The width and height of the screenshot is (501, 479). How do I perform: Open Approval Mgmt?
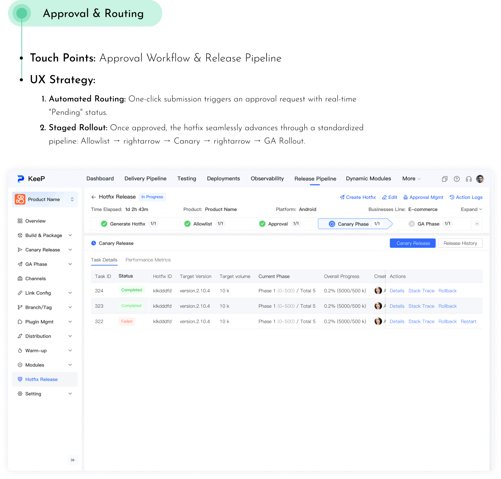pyautogui.click(x=423, y=197)
